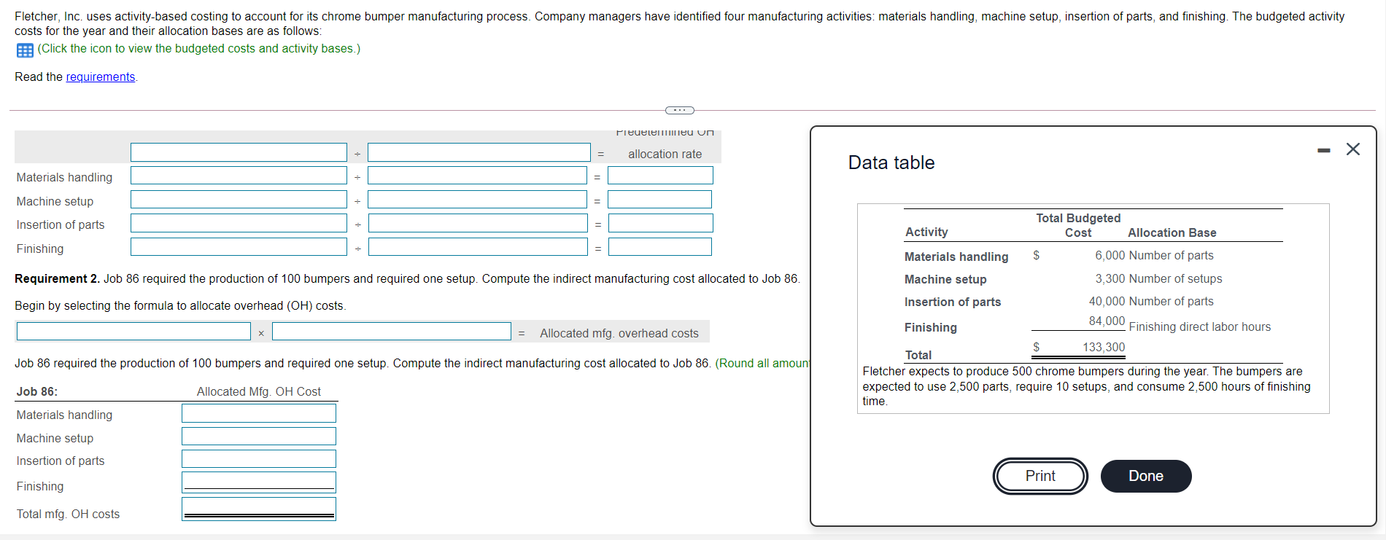Minimize the Data table popup
The width and height of the screenshot is (1386, 540).
(x=1323, y=150)
